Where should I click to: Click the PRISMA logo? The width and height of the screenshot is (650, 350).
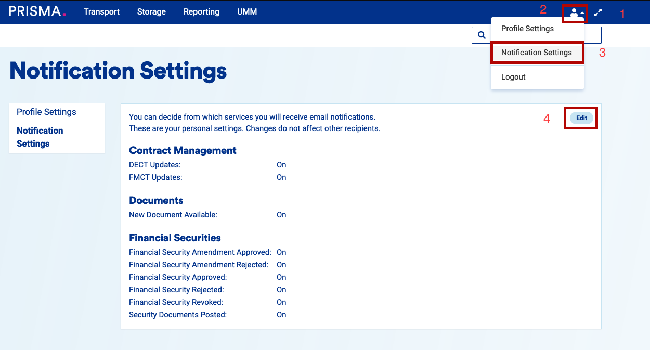click(37, 11)
